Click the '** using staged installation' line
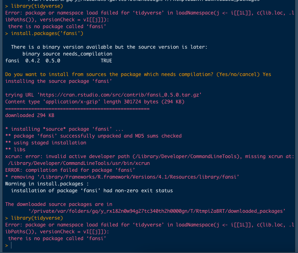This screenshot has height=253, width=298. pyautogui.click(x=46, y=143)
